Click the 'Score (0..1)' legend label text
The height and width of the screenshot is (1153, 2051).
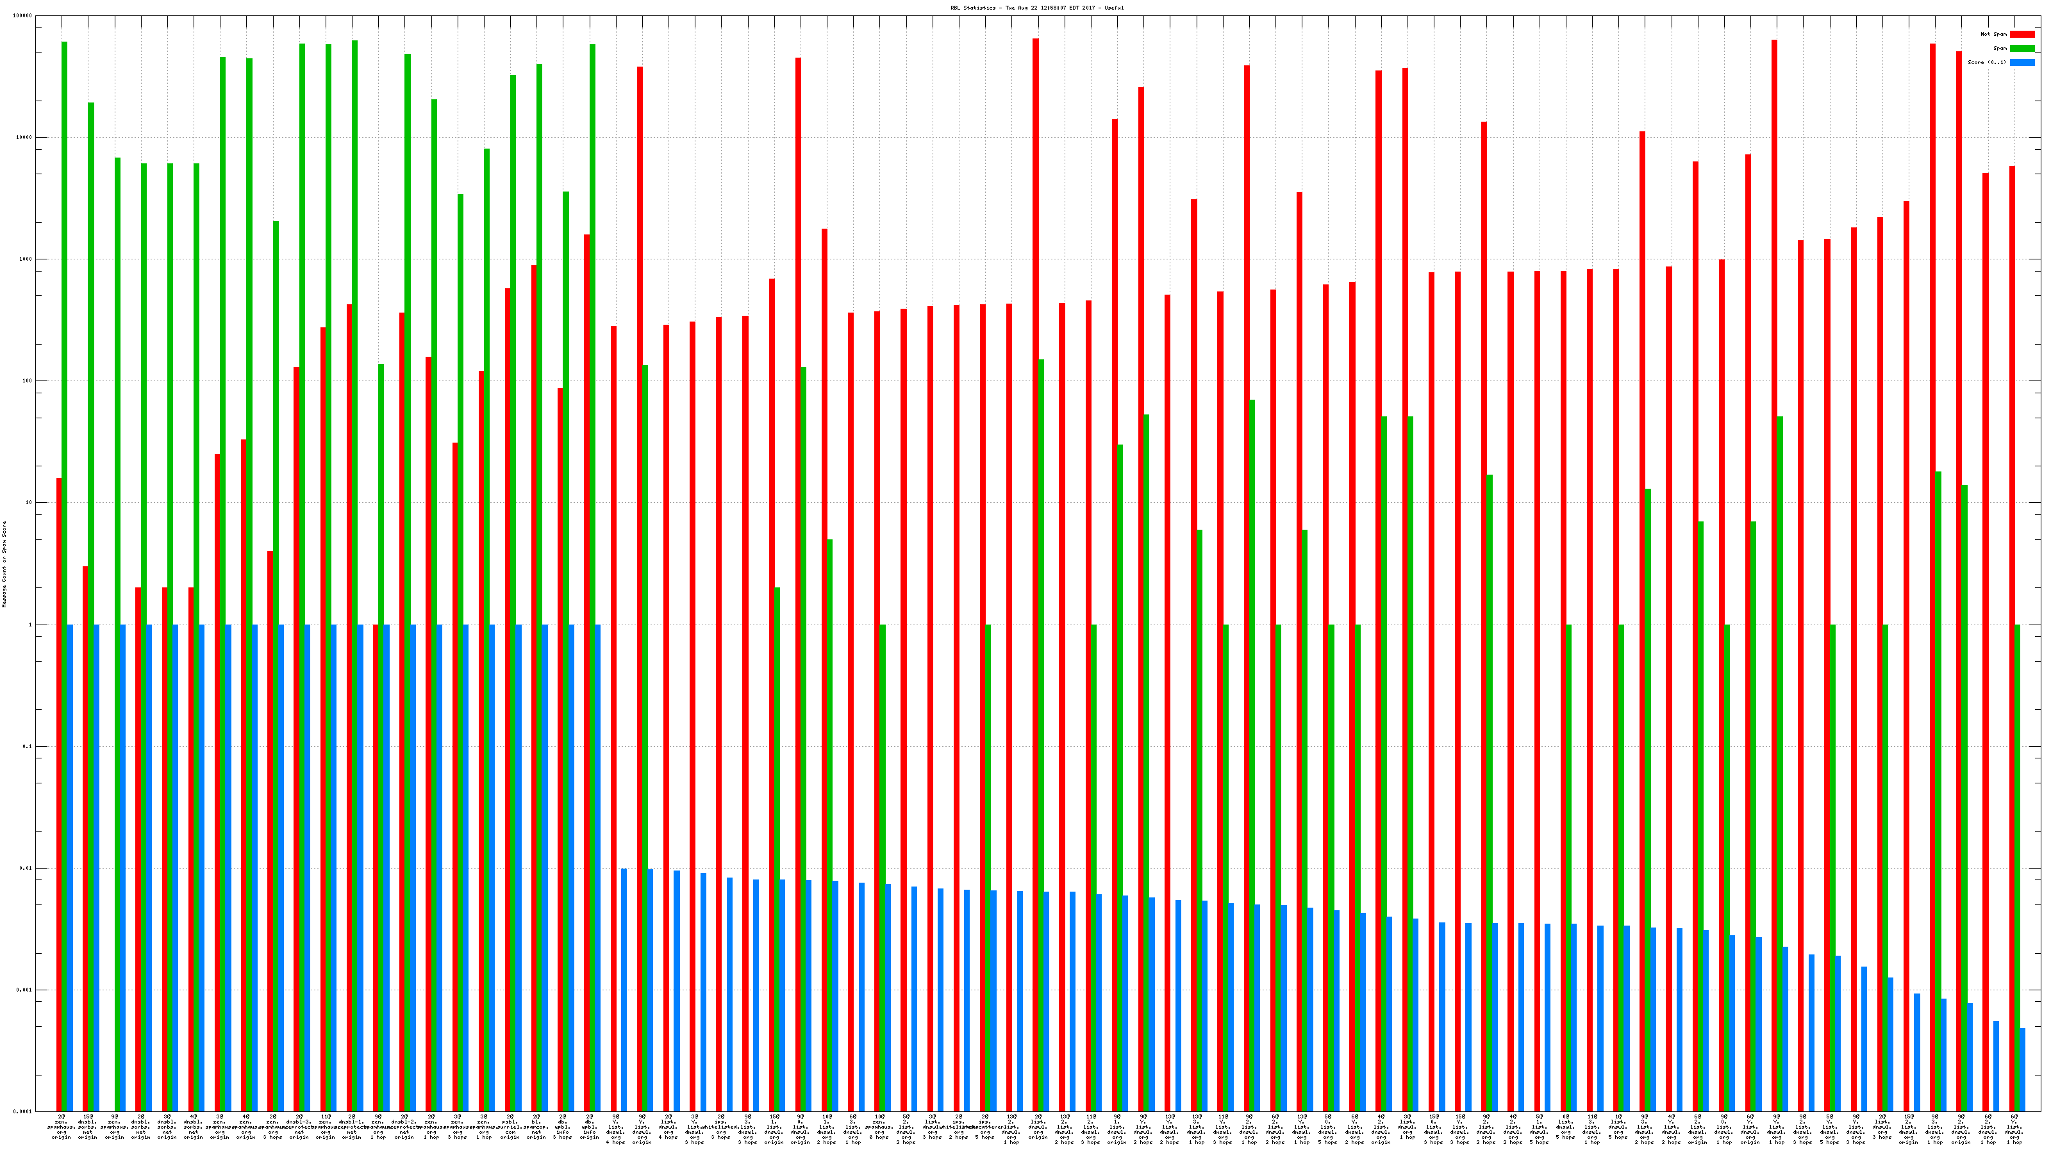1986,62
